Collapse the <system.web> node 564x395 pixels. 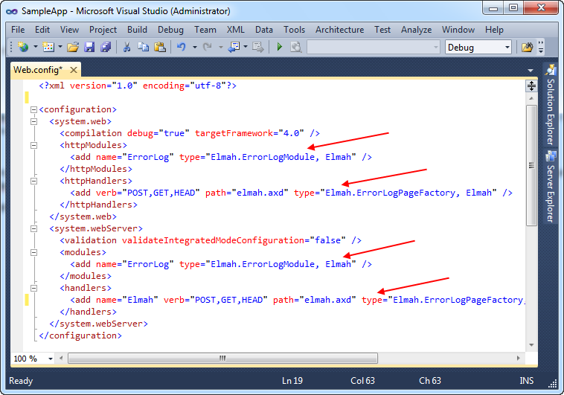(x=33, y=121)
